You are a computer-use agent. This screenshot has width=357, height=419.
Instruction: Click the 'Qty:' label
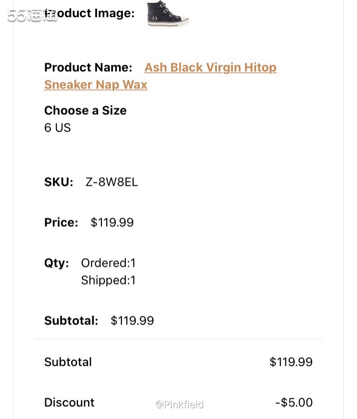56,263
